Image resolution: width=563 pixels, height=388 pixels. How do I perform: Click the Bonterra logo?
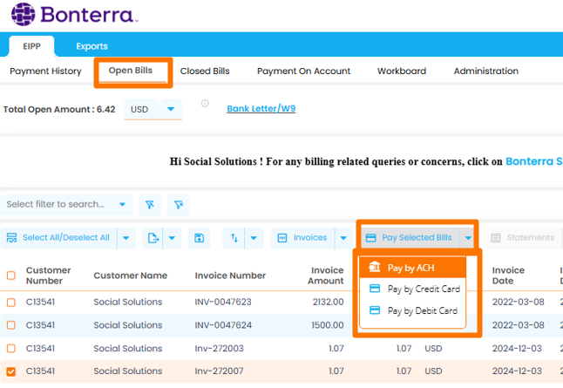point(74,15)
